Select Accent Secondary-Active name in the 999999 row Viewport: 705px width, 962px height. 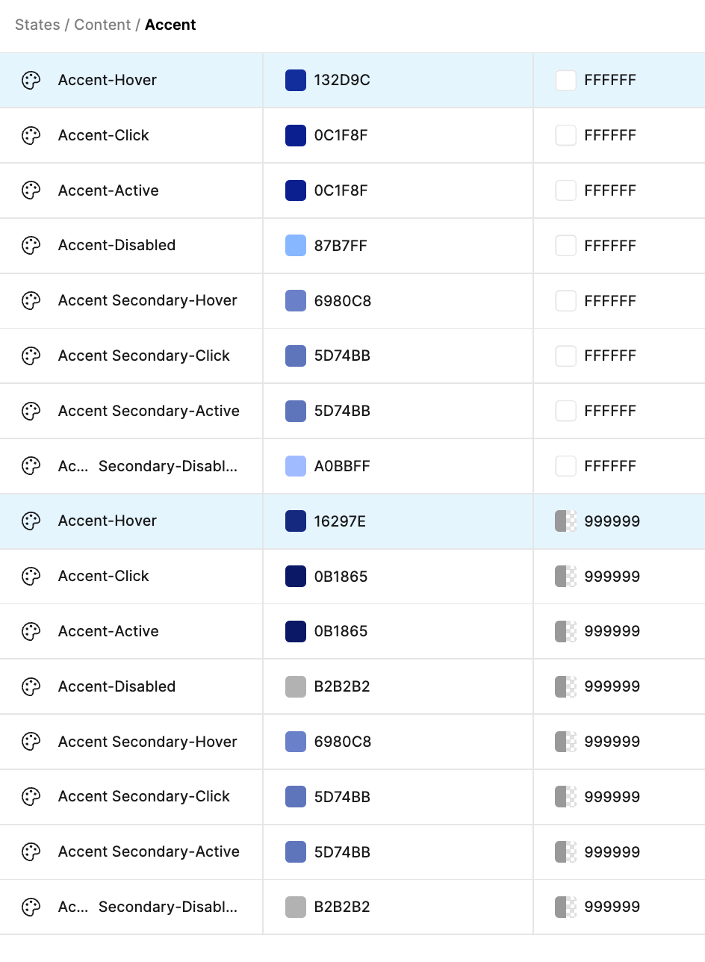click(149, 851)
